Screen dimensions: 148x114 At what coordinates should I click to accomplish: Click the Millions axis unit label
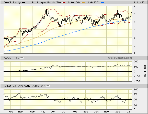pyautogui.click(x=145, y=71)
